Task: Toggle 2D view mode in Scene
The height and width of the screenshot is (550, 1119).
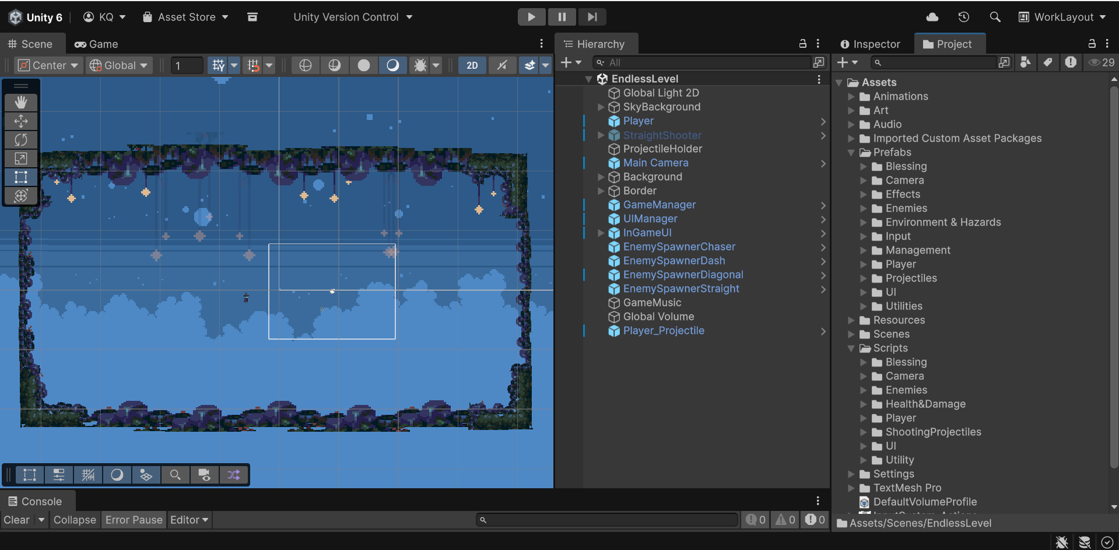Action: tap(472, 65)
